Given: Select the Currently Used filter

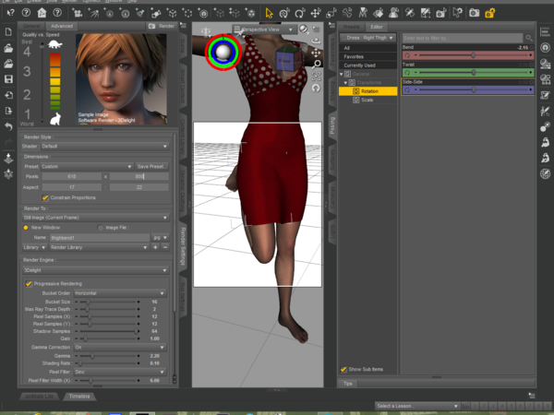Looking at the screenshot, I should click(368, 65).
